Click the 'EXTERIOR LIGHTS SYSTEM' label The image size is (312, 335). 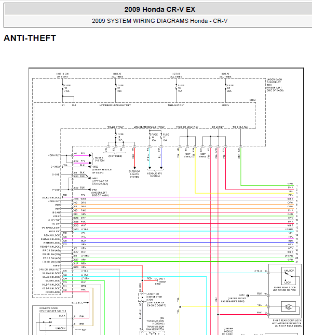(x=134, y=174)
